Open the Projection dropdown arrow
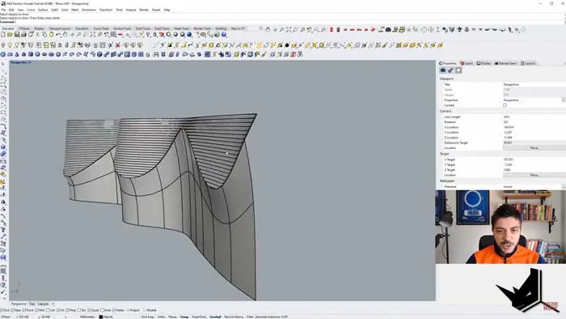 [564, 100]
